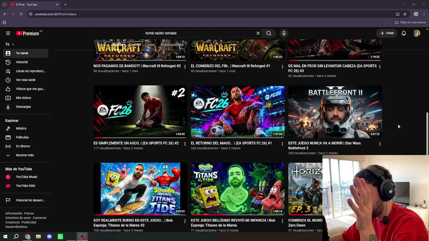Open options for Star Wars Battlefront 2 video
The height and width of the screenshot is (241, 429).
(x=380, y=144)
